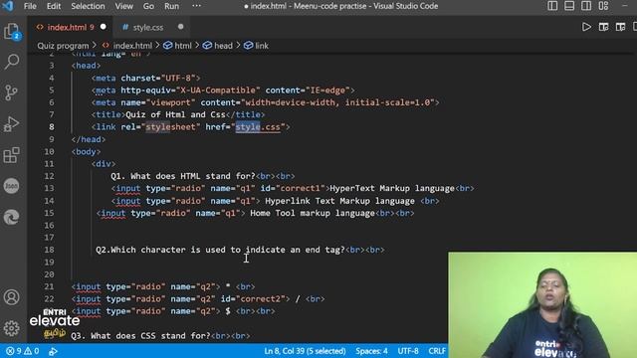Toggle panel layout icon

569,6
